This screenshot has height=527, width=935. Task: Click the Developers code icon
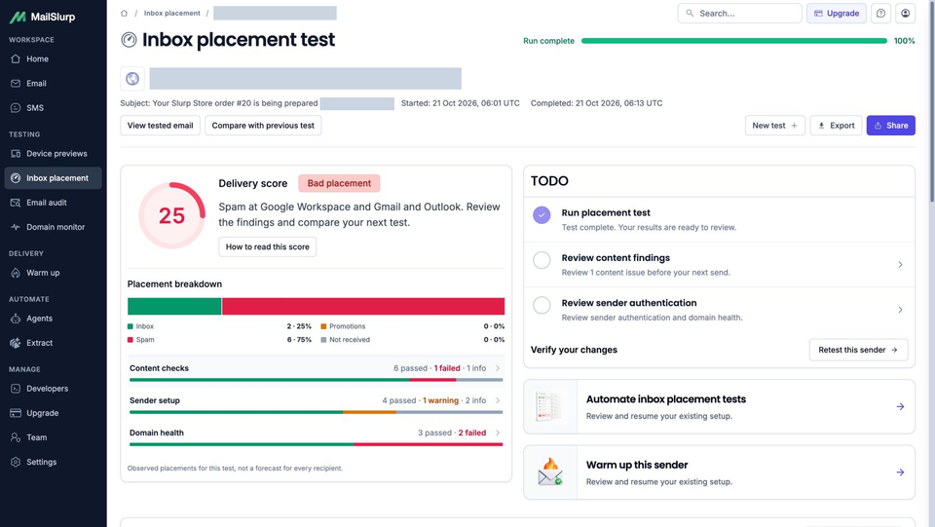click(16, 389)
